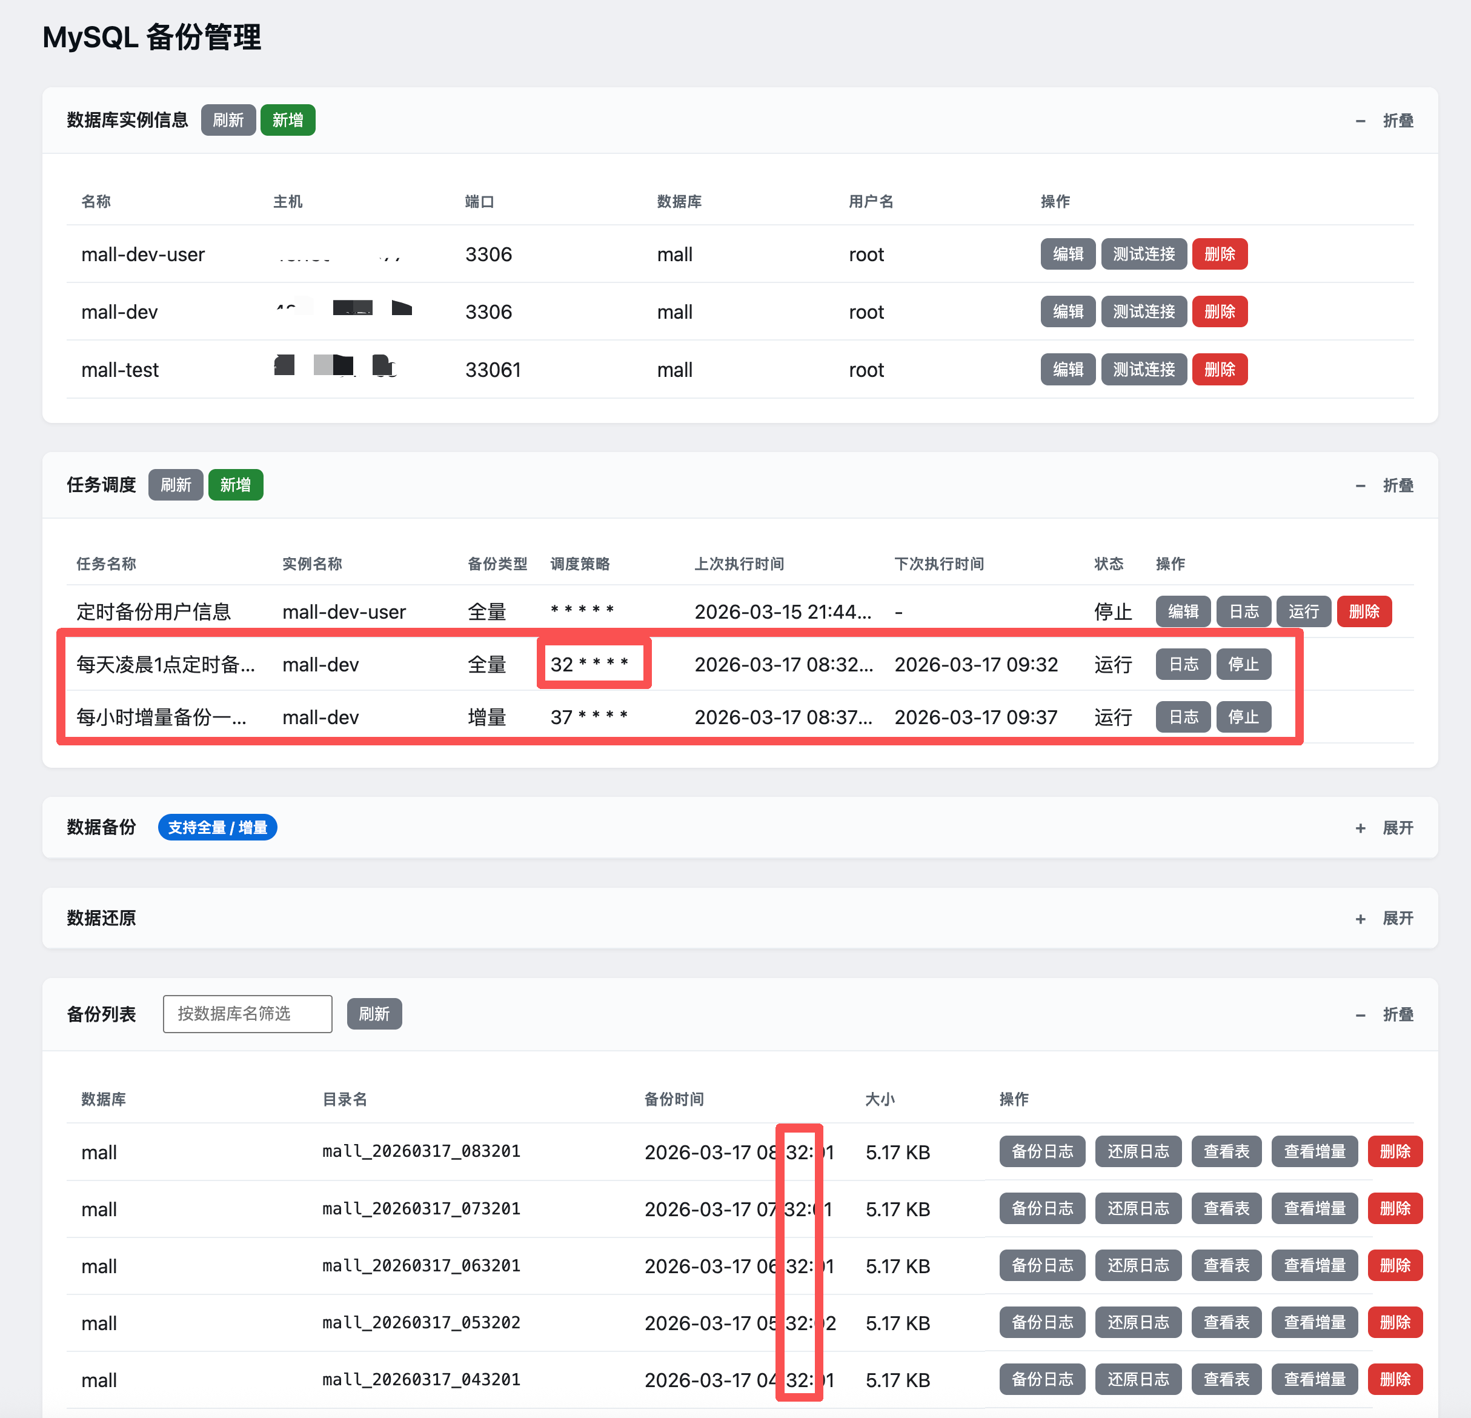This screenshot has height=1418, width=1471.
Task: Delete the mall-test instance
Action: click(x=1219, y=369)
